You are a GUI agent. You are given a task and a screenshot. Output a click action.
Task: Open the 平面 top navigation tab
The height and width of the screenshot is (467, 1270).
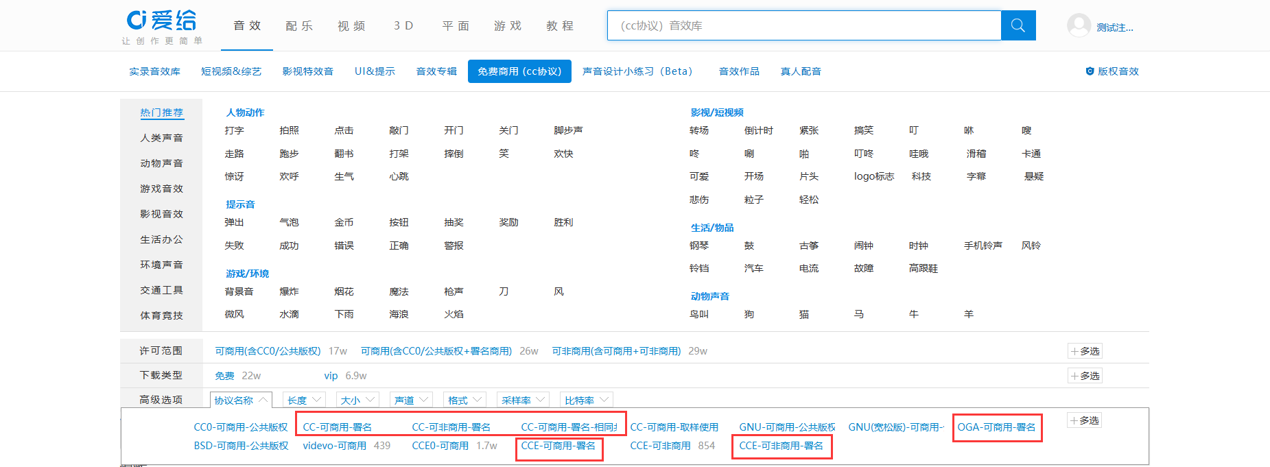coord(456,25)
